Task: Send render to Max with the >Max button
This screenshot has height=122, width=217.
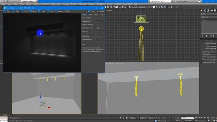Action: (x=16, y=11)
